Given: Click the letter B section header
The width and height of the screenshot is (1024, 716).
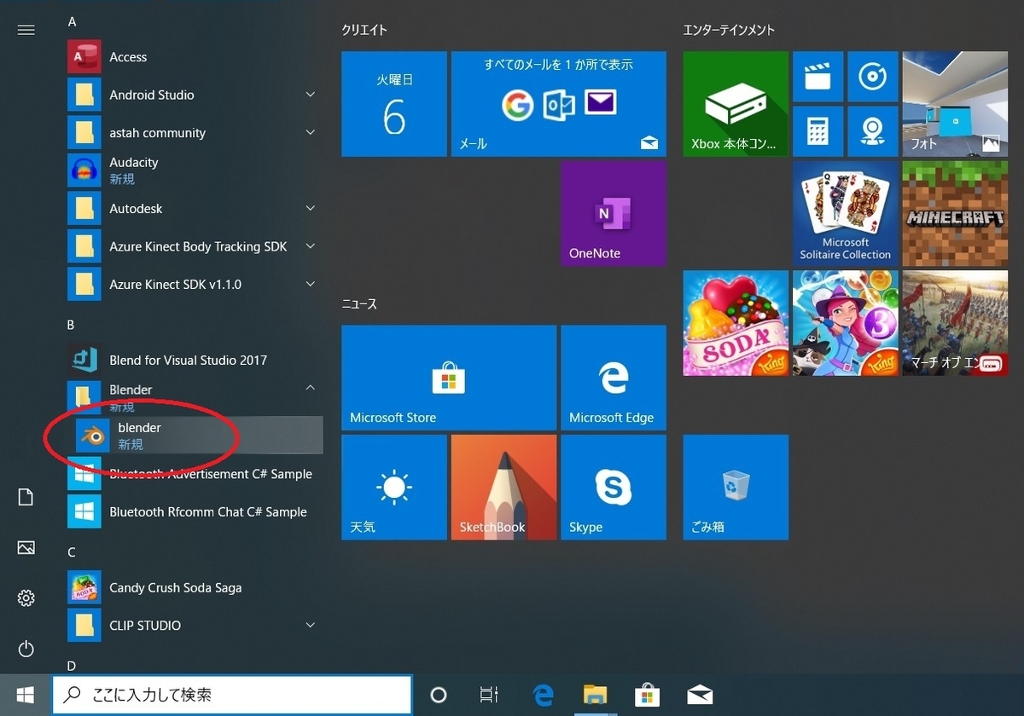Looking at the screenshot, I should tap(72, 325).
